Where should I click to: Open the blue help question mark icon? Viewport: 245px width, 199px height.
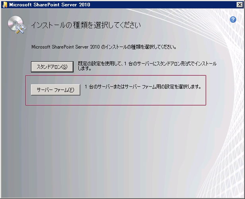[x=233, y=20]
